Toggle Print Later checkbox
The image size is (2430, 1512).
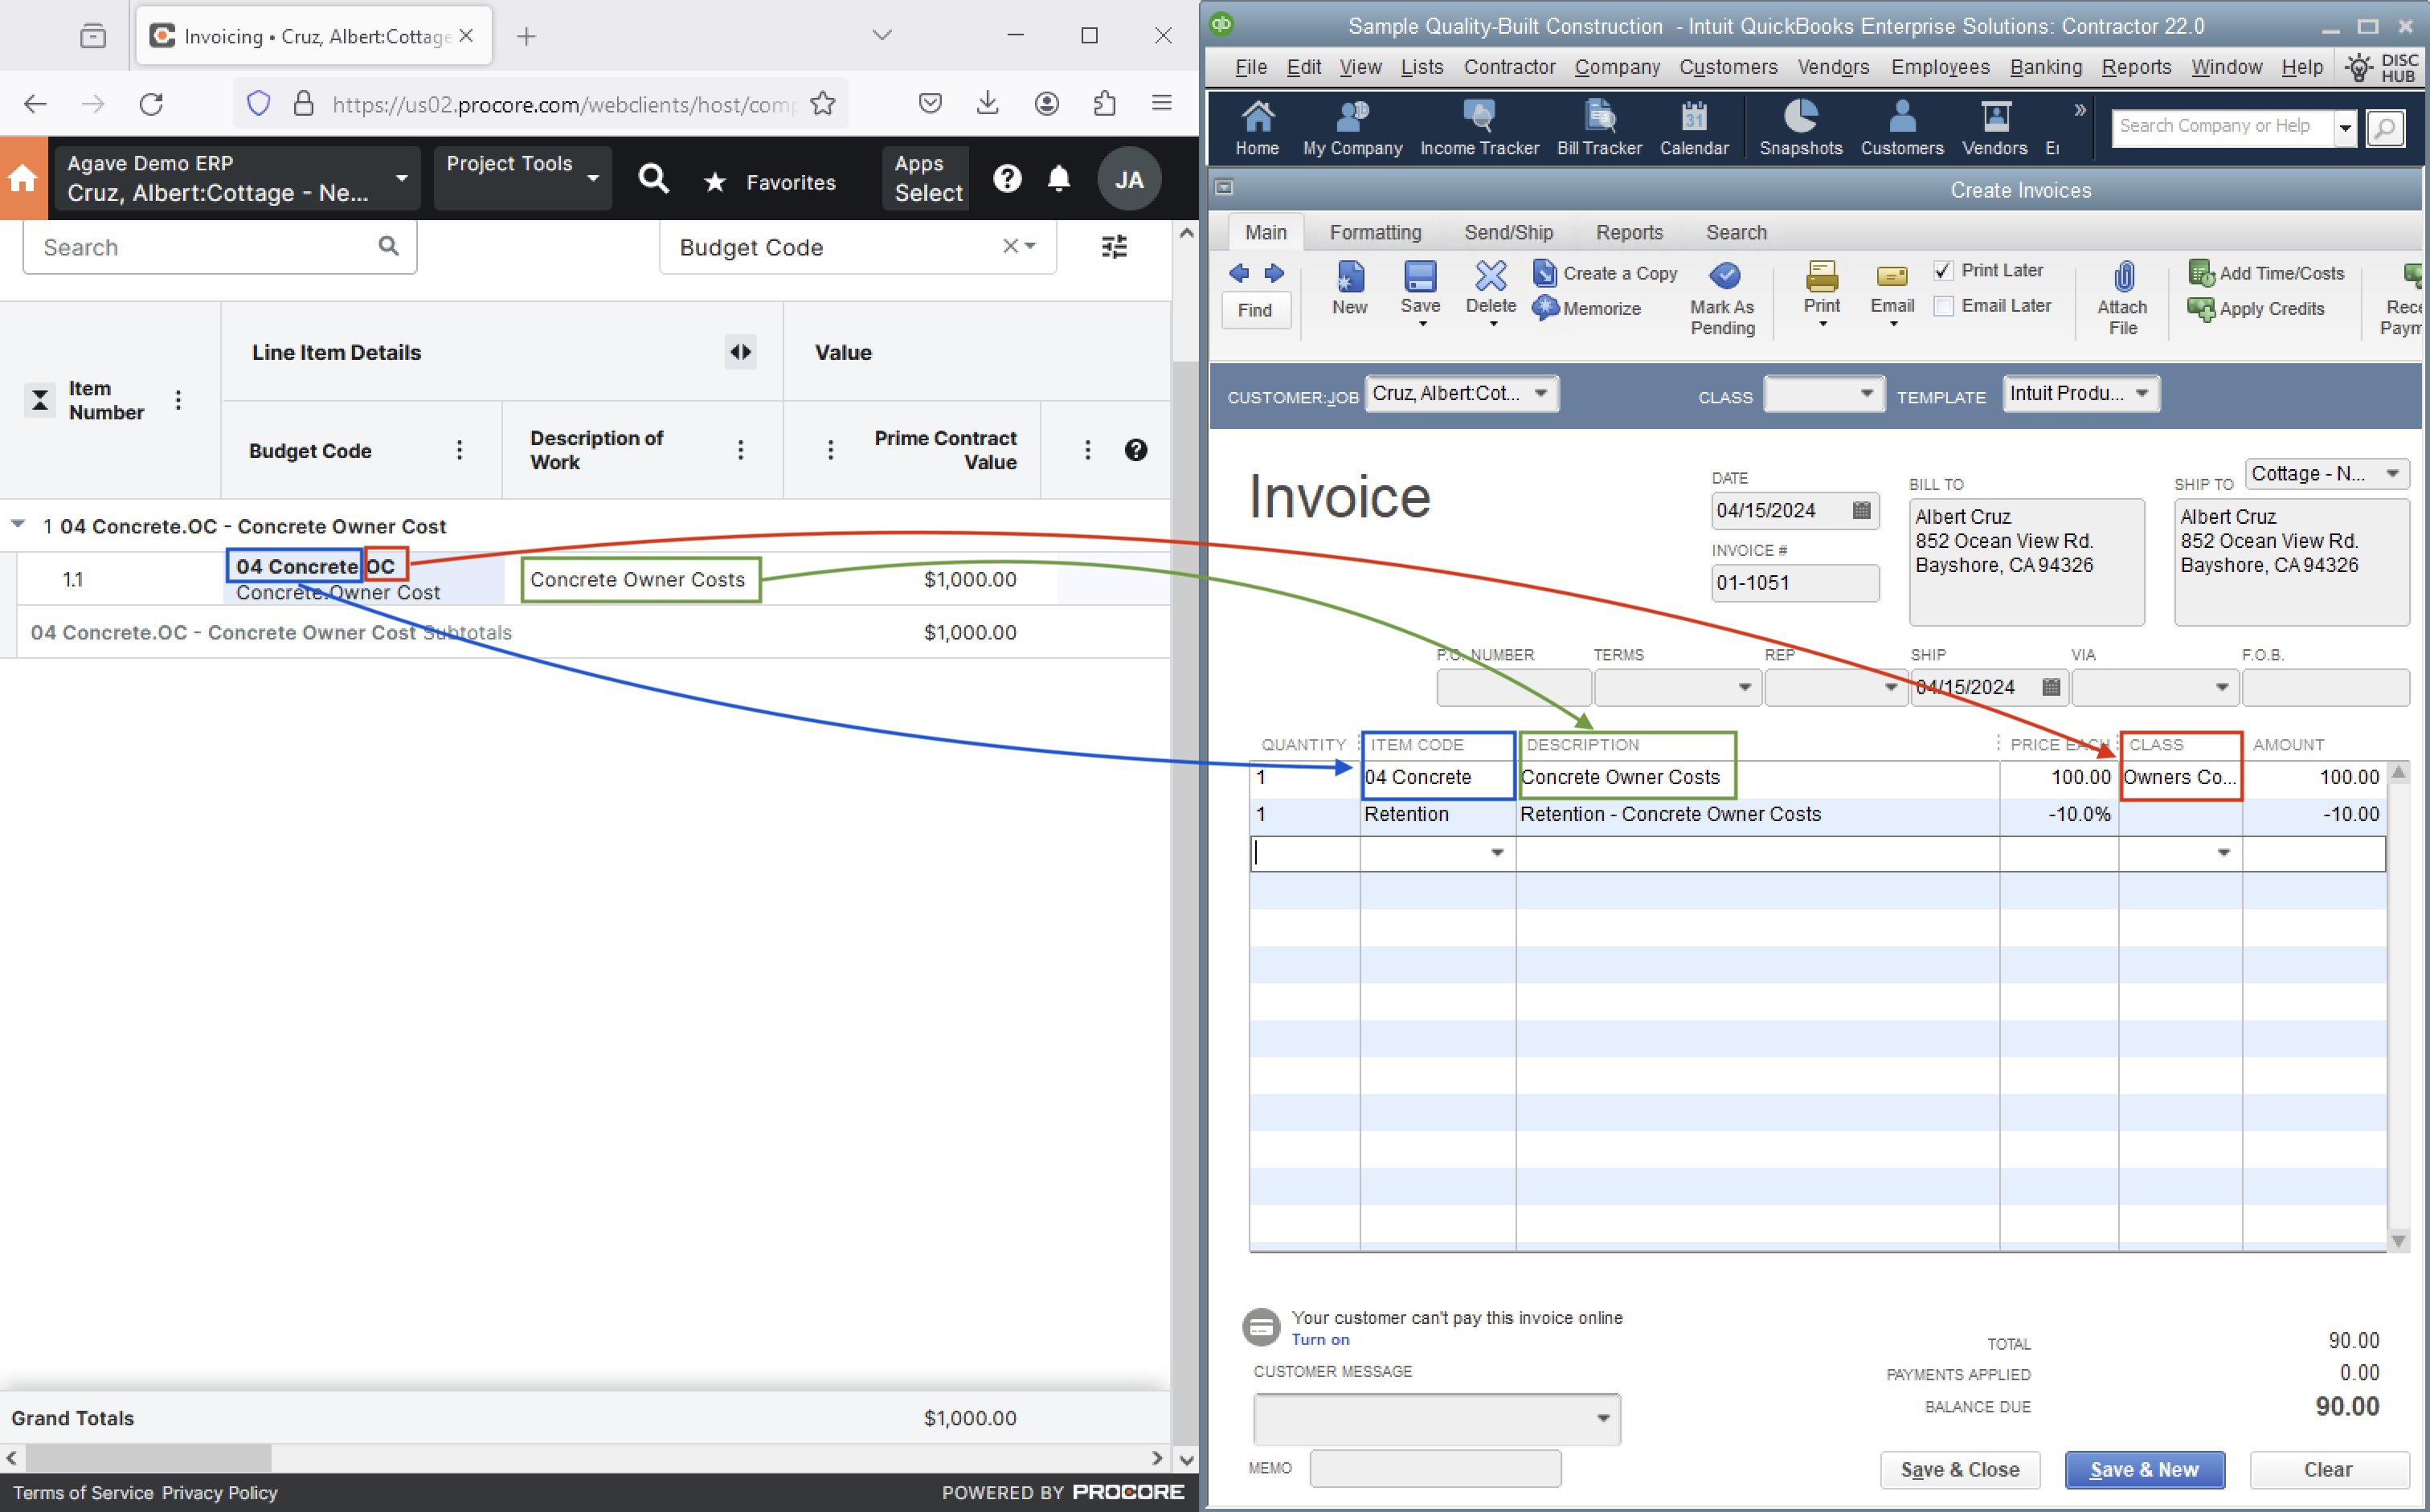pos(1943,271)
